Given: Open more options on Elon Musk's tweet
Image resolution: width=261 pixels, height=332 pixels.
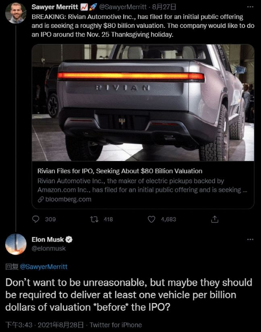Looking at the screenshot, I should coord(250,239).
